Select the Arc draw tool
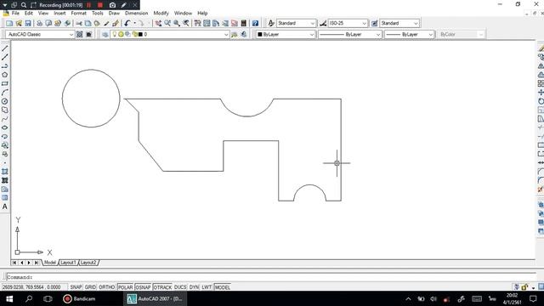 point(5,93)
